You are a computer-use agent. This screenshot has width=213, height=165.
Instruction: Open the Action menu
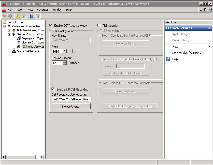19,10
